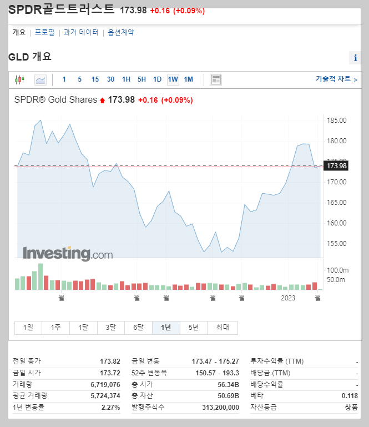Click the 거래량 value 6,719,076
Image resolution: width=369 pixels, height=427 pixels.
click(105, 384)
